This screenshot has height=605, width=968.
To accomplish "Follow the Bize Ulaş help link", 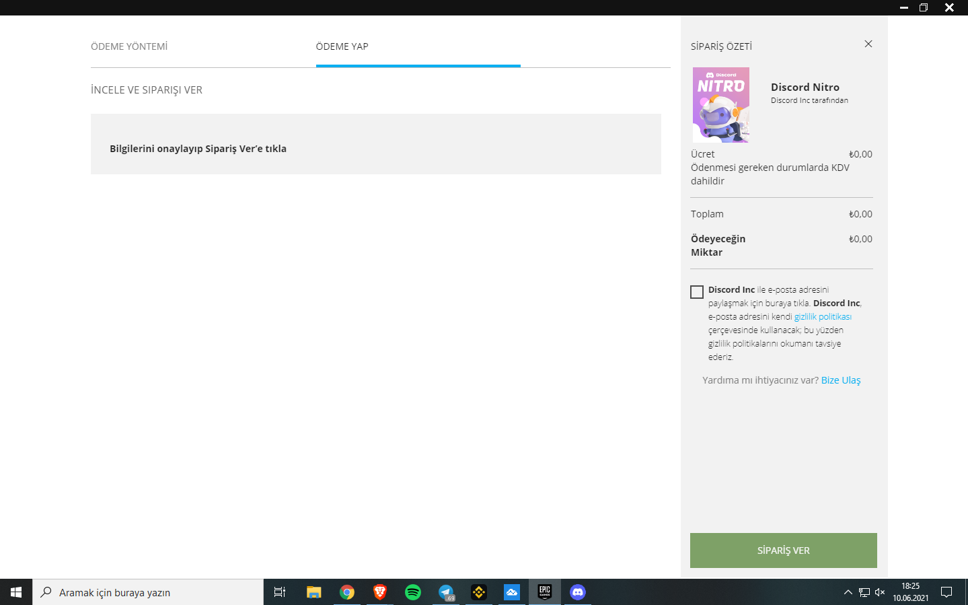I will (841, 380).
